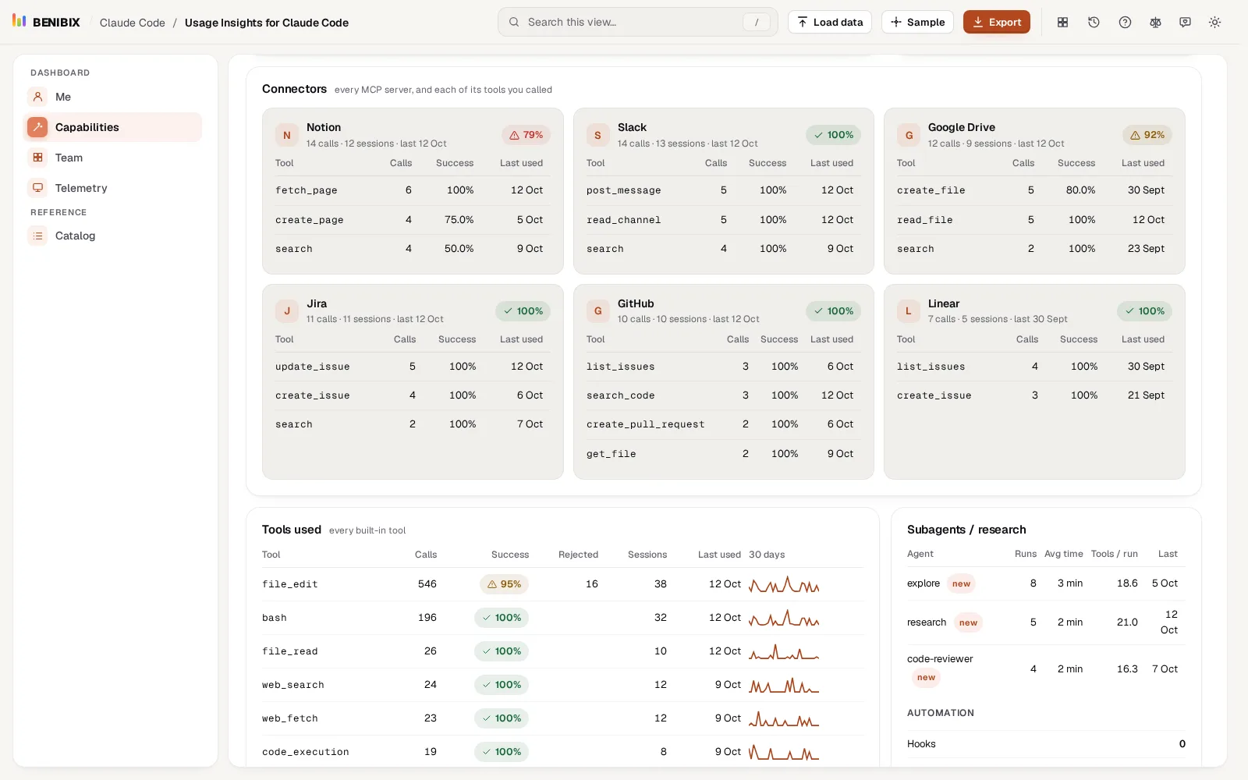This screenshot has height=780, width=1248.
Task: Click the Slack connector S avatar
Action: [x=598, y=135]
